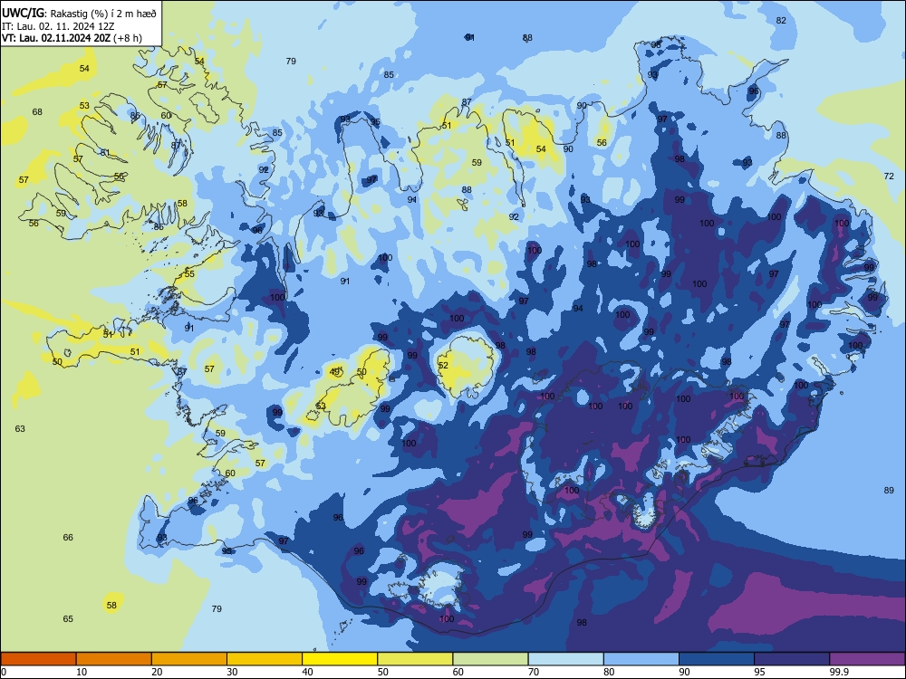Click the legend label '20'
Screen dimensions: 906x679
(x=157, y=672)
